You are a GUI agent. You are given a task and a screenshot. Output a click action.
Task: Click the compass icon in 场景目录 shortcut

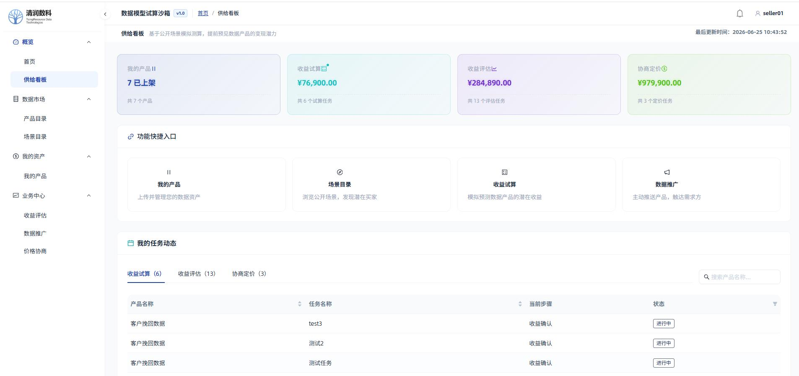pyautogui.click(x=340, y=172)
